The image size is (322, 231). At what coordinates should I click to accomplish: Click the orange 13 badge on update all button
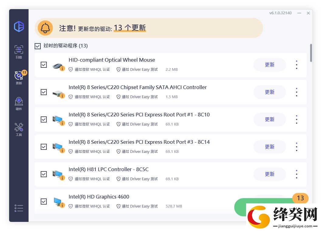click(x=300, y=198)
